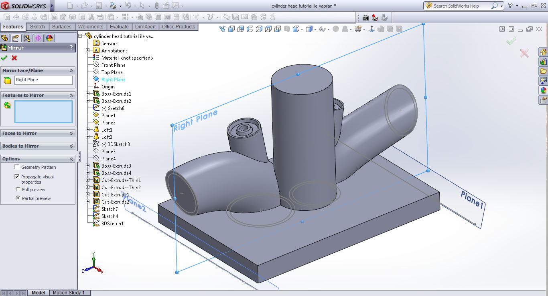Open the Evaluate tab
This screenshot has height=296, width=548.
point(119,27)
